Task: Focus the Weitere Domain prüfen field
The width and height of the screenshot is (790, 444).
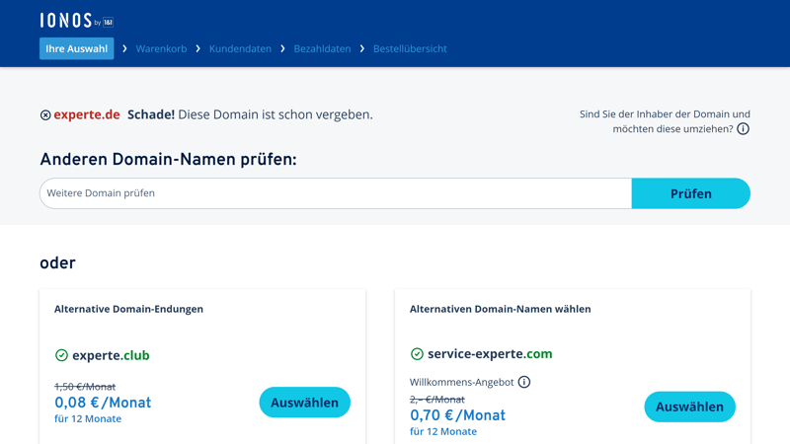Action: pyautogui.click(x=336, y=193)
